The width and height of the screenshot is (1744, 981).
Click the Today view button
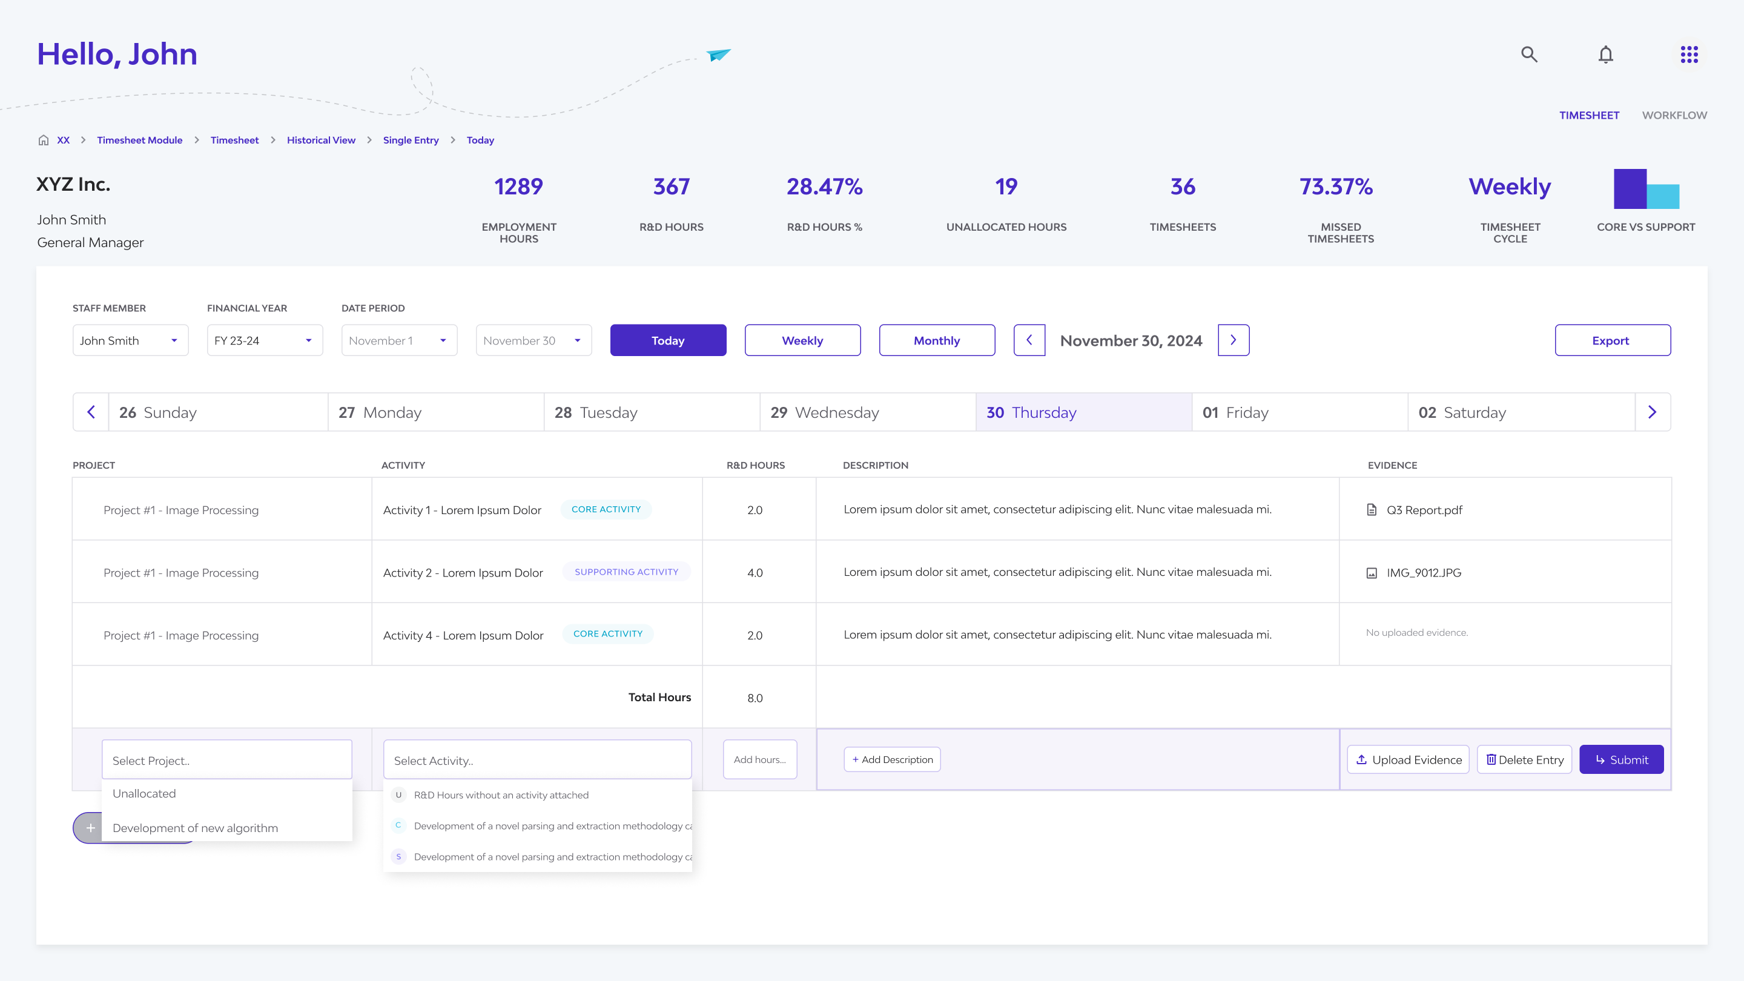(x=668, y=340)
